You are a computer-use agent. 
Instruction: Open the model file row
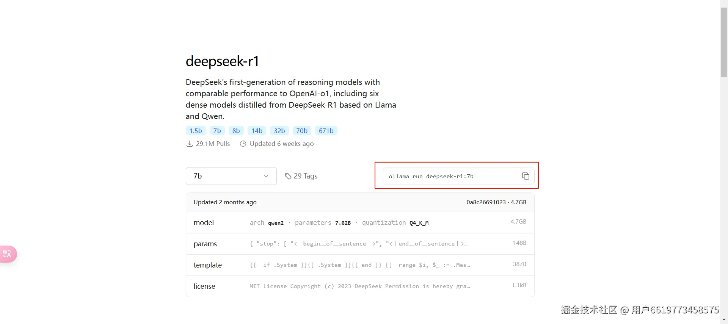[x=360, y=223]
